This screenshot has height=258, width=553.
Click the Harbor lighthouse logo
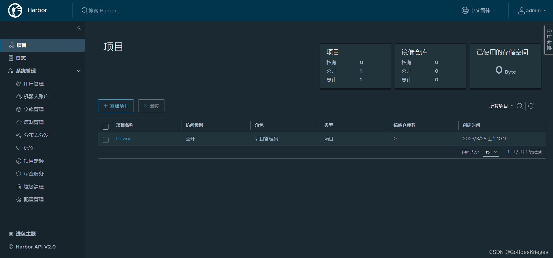click(x=15, y=10)
